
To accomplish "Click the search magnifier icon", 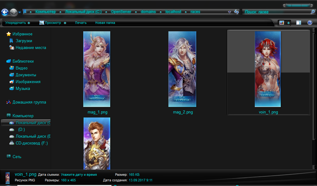I will (x=313, y=12).
